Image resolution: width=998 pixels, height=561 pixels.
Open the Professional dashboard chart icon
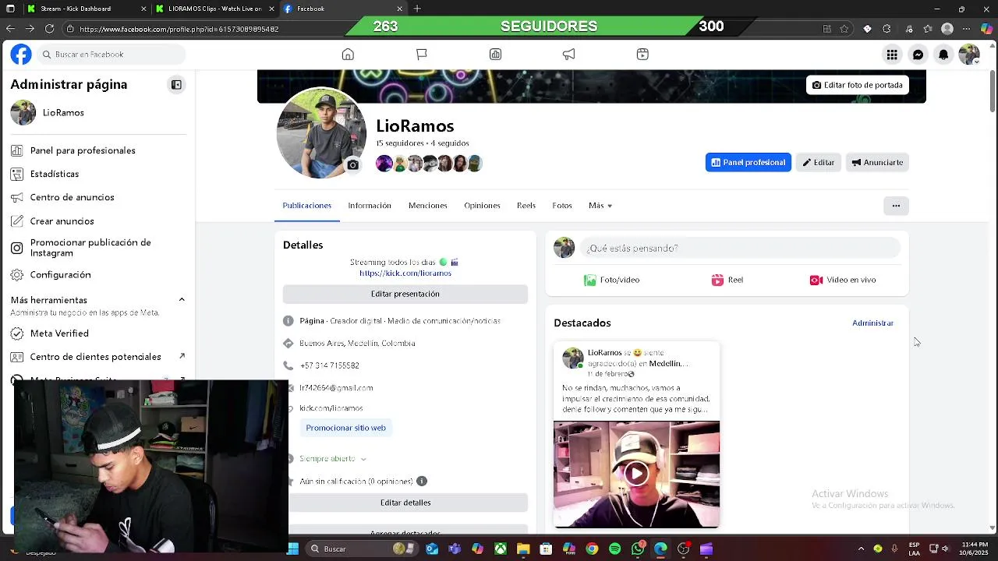[495, 55]
